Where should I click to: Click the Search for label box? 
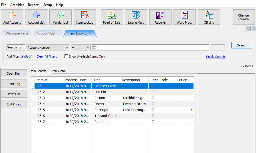[x=16, y=47]
